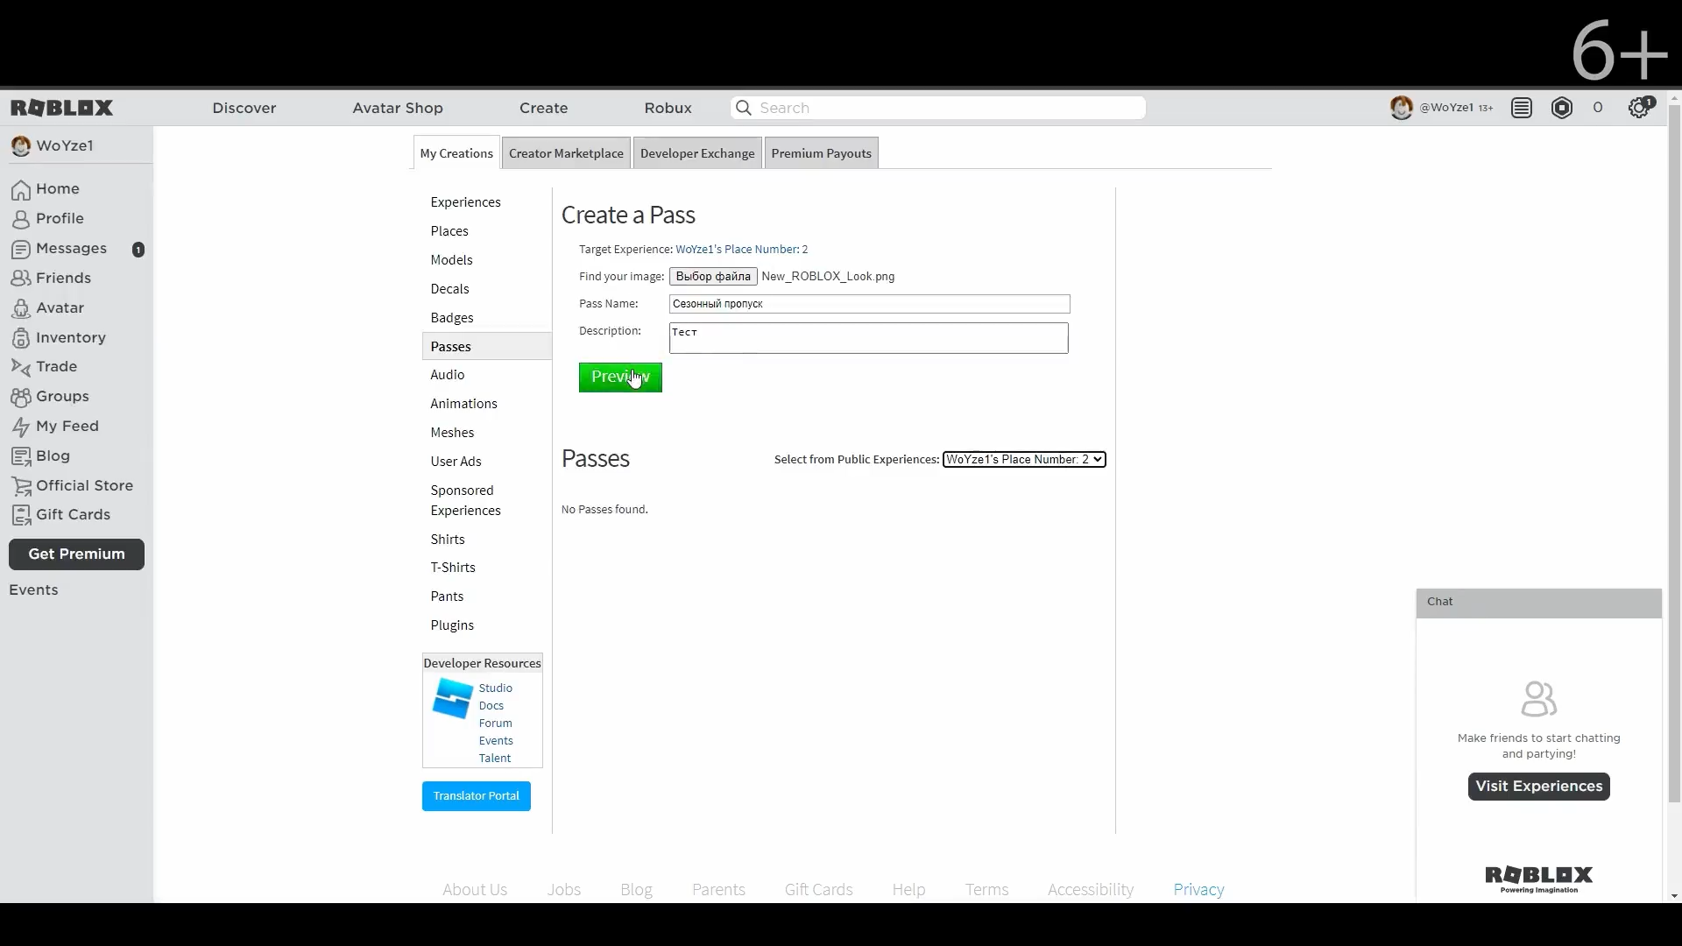Click the Blog sidebar icon
Viewport: 1682px width, 946px height.
pyautogui.click(x=21, y=456)
